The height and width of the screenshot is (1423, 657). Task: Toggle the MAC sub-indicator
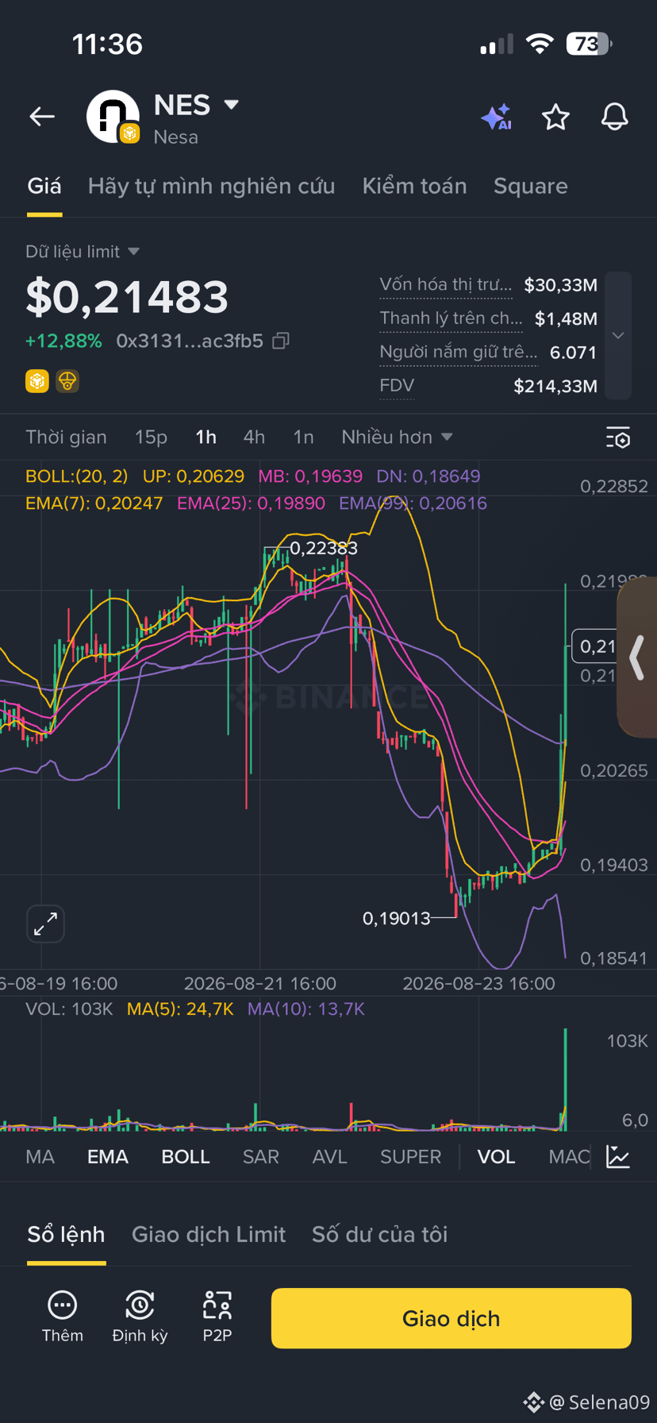click(569, 1157)
